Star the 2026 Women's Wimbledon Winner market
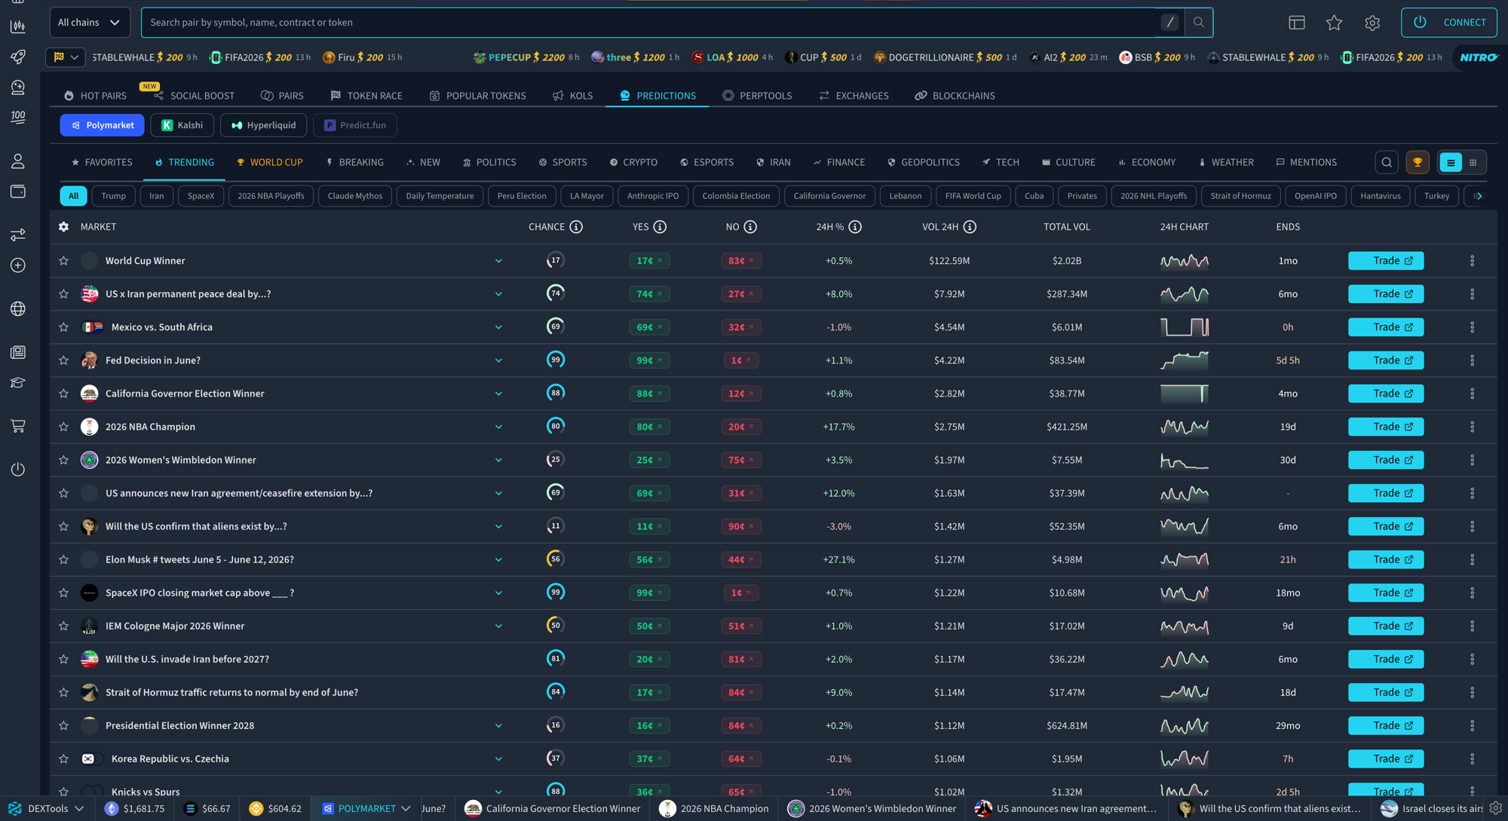The width and height of the screenshot is (1508, 821). tap(63, 460)
